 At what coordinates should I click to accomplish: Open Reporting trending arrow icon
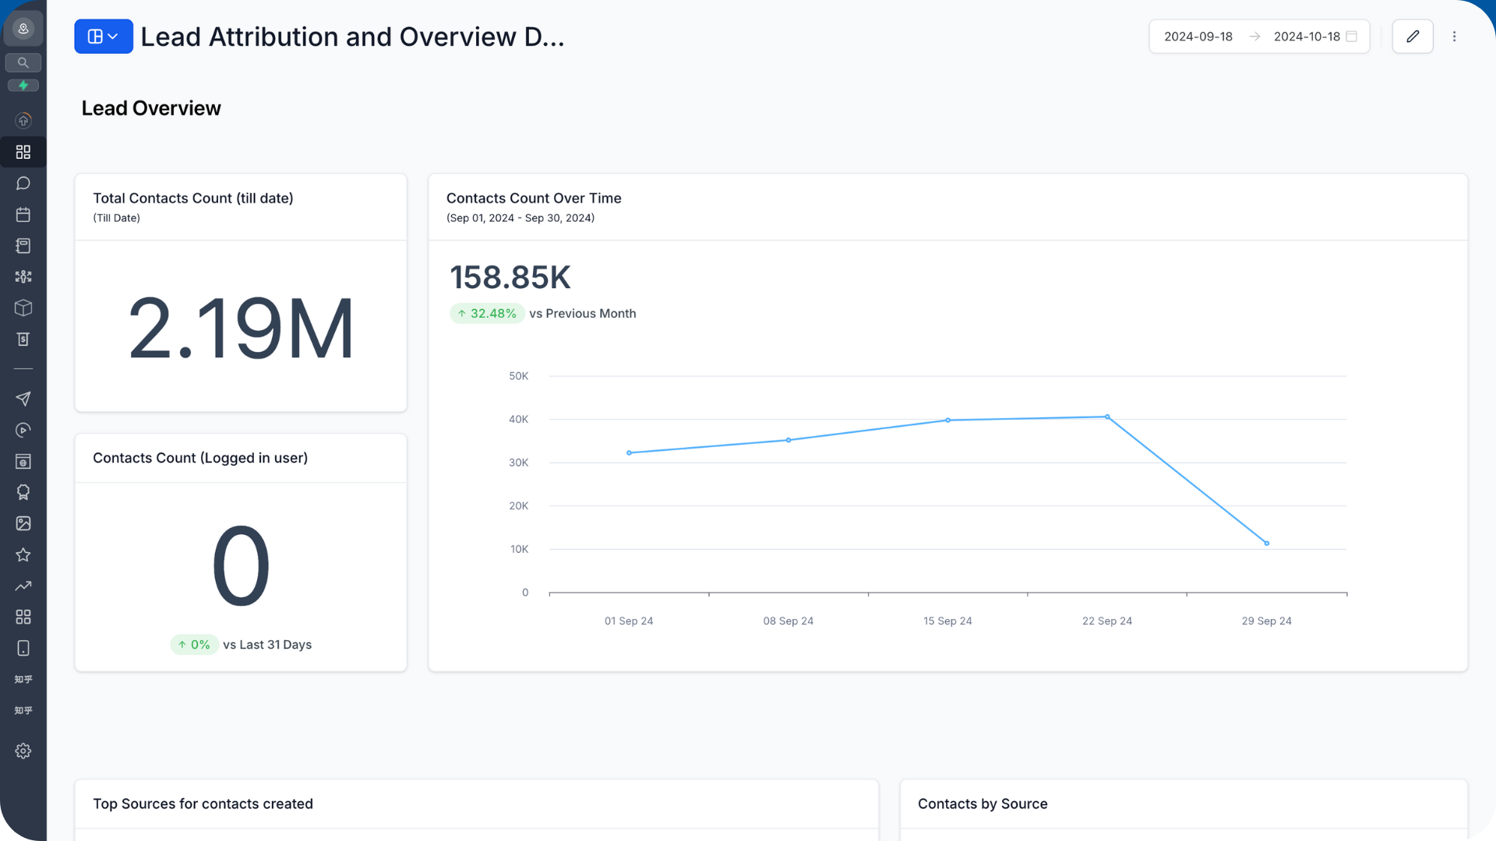point(23,586)
